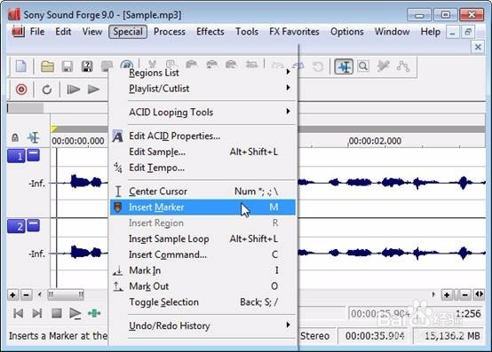Viewport: 492px width, 352px height.
Task: Click the Sound Forge icon in the menu bar
Action: [18, 32]
